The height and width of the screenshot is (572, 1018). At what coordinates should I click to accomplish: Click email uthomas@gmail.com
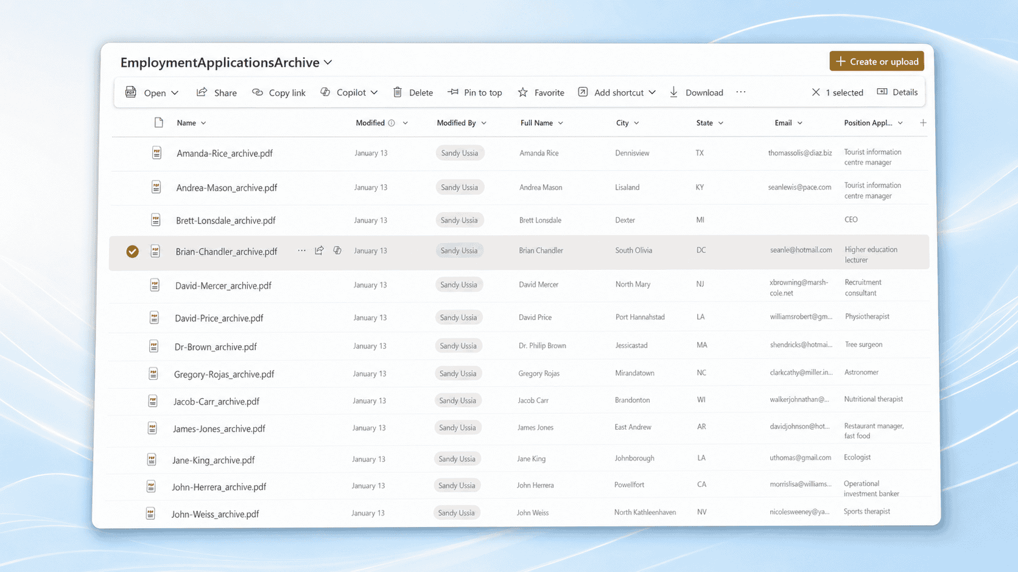[x=800, y=457]
